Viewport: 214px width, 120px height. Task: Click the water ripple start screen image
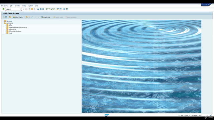141,66
